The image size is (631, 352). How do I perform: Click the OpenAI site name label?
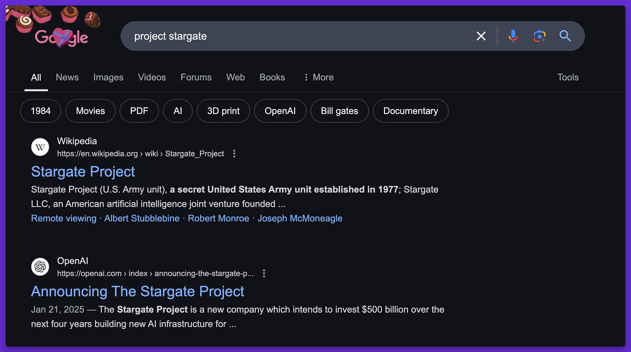click(x=73, y=261)
